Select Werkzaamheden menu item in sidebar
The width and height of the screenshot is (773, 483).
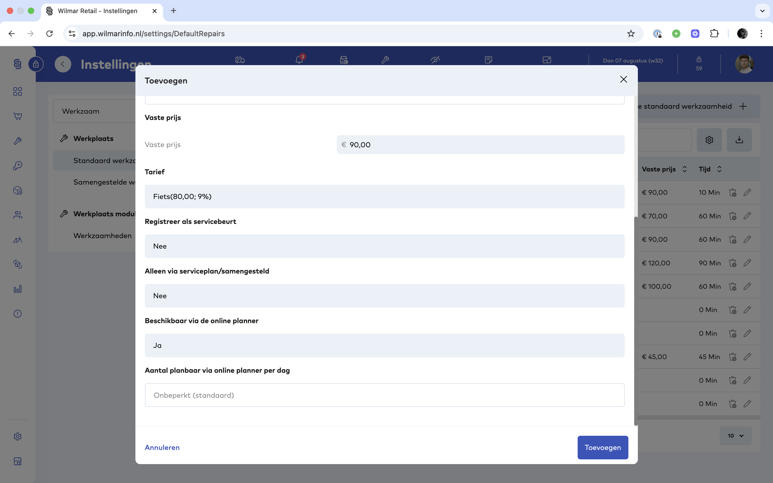click(x=102, y=236)
